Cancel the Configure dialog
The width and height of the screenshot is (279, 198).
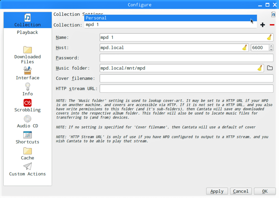pos(241,191)
